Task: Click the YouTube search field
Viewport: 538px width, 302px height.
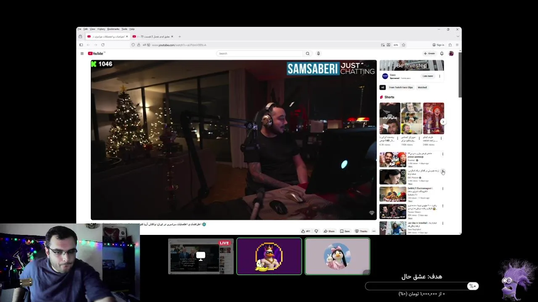Action: [259, 53]
